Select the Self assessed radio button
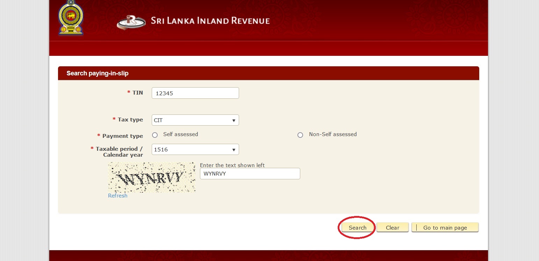539x261 pixels. pyautogui.click(x=155, y=135)
